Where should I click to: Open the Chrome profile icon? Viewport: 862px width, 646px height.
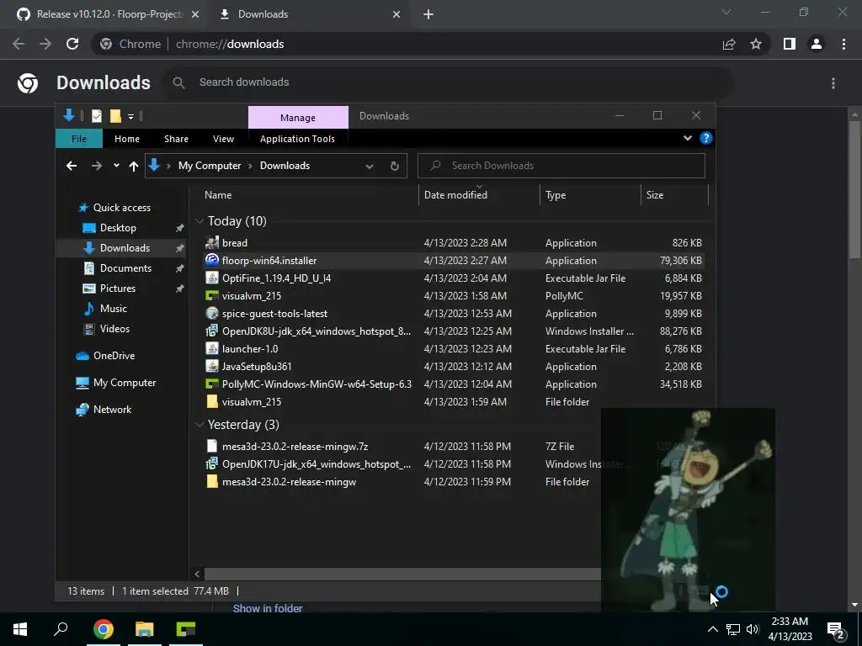pos(817,44)
